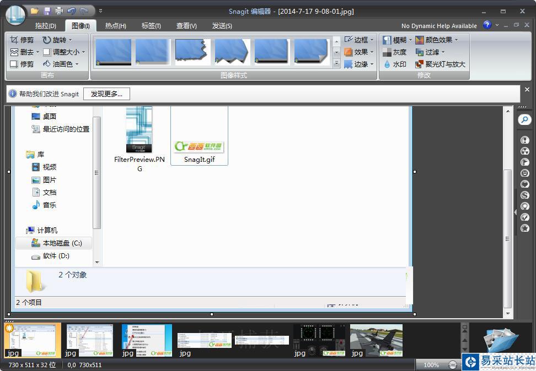536x371 pixels.
Task: Click the search magnifier icon in the right panel
Action: tap(524, 120)
